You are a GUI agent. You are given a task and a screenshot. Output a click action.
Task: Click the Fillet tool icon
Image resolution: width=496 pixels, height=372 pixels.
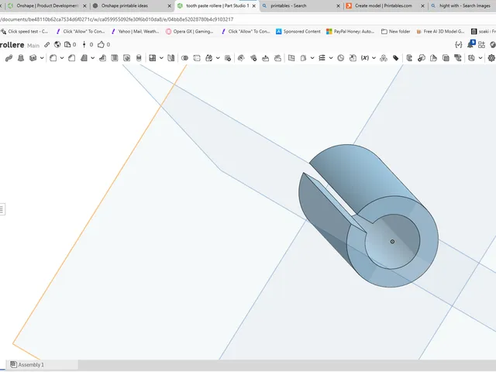pyautogui.click(x=53, y=58)
